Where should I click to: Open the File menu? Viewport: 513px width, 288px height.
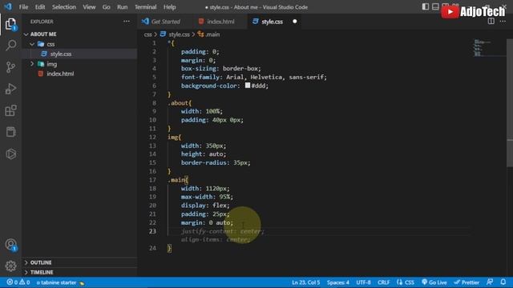click(23, 7)
